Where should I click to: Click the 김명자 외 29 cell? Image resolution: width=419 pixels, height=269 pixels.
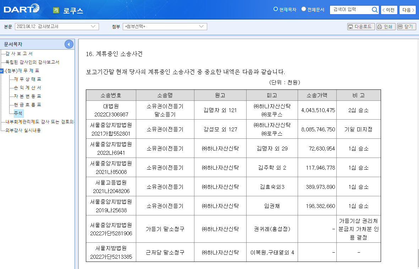(x=272, y=148)
